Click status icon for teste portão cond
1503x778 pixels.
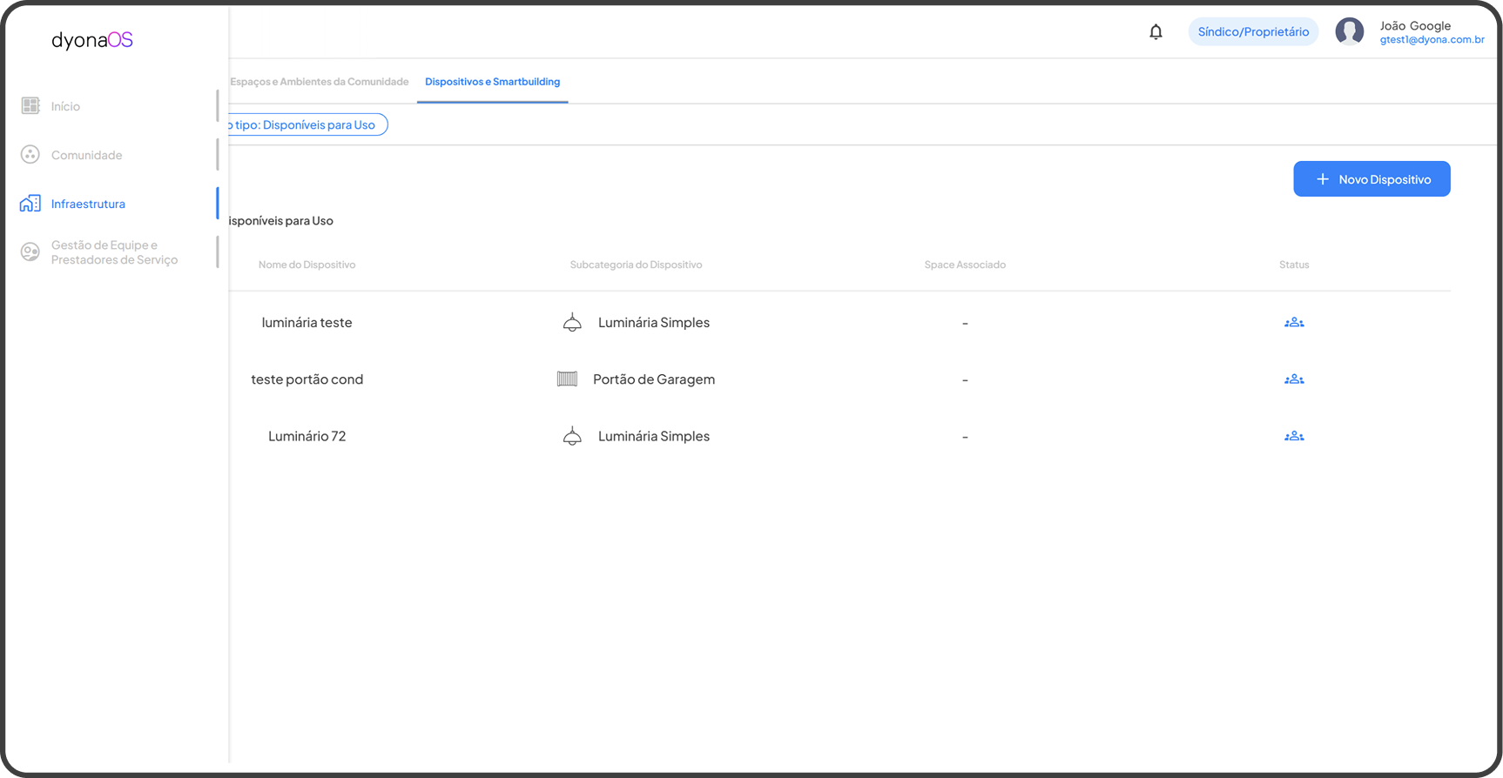pos(1294,379)
